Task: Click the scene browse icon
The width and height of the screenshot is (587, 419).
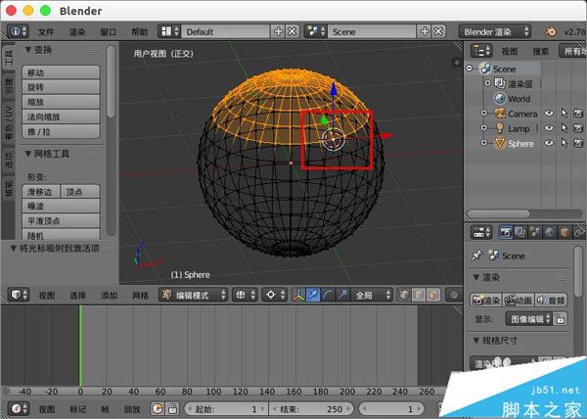Action: [x=316, y=31]
